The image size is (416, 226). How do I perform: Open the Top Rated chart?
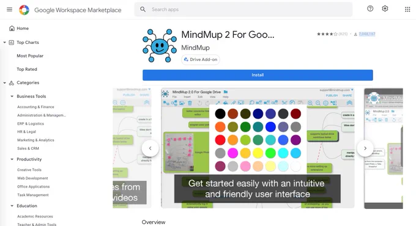(27, 69)
